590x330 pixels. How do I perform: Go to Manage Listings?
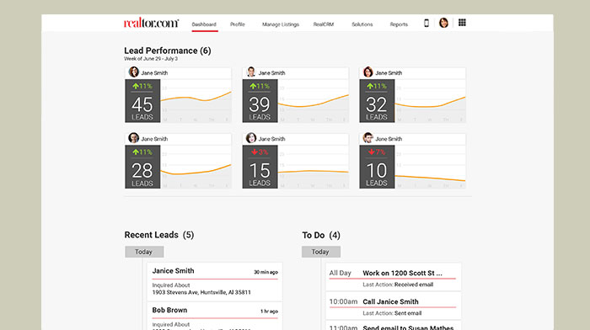click(281, 24)
